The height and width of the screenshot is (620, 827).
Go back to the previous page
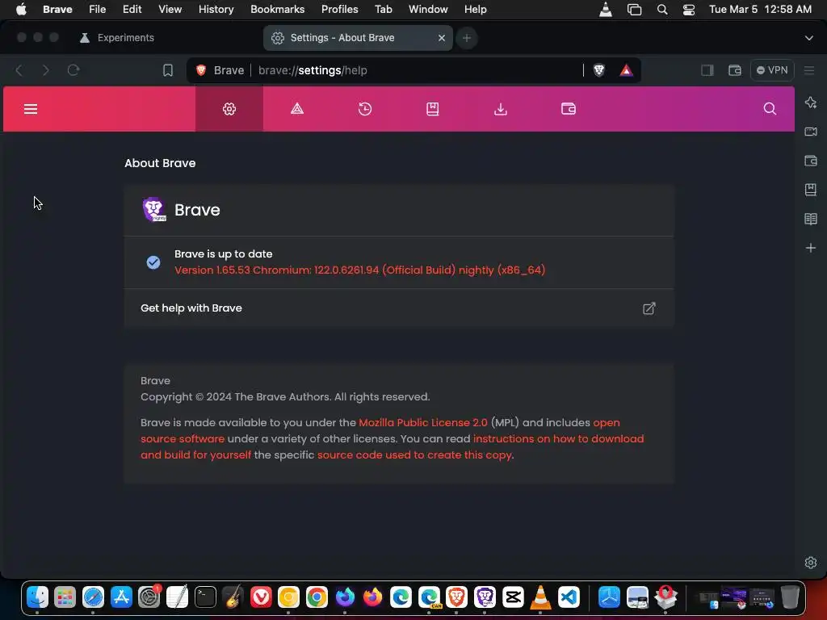coord(19,70)
